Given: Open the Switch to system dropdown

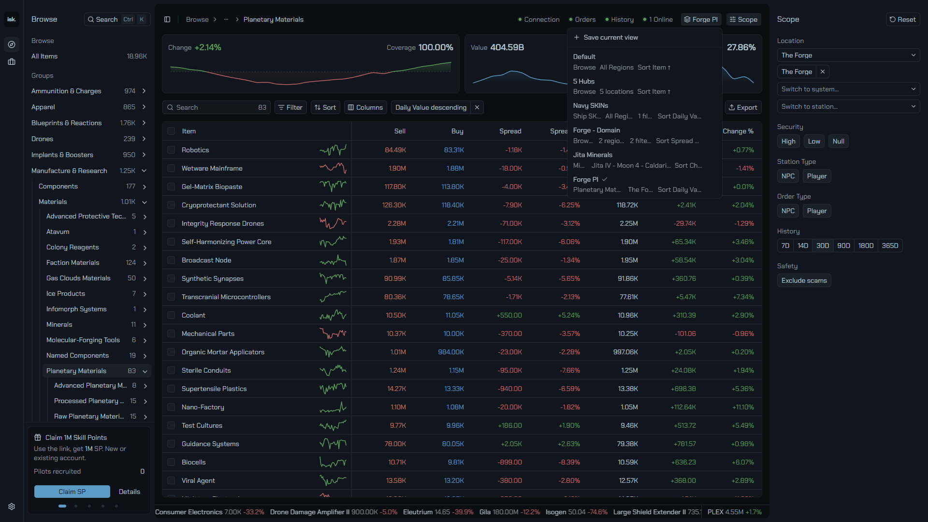Looking at the screenshot, I should pyautogui.click(x=848, y=89).
